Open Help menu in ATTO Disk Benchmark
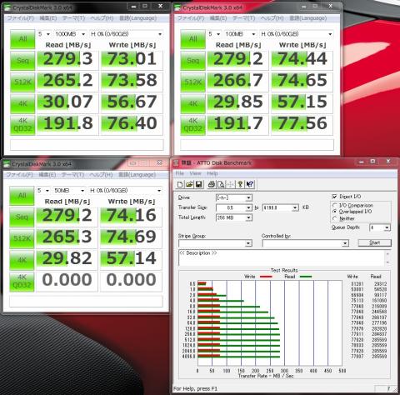The image size is (400, 395). tap(212, 173)
